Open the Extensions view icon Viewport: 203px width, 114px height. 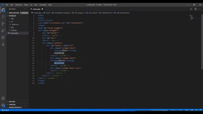3,37
